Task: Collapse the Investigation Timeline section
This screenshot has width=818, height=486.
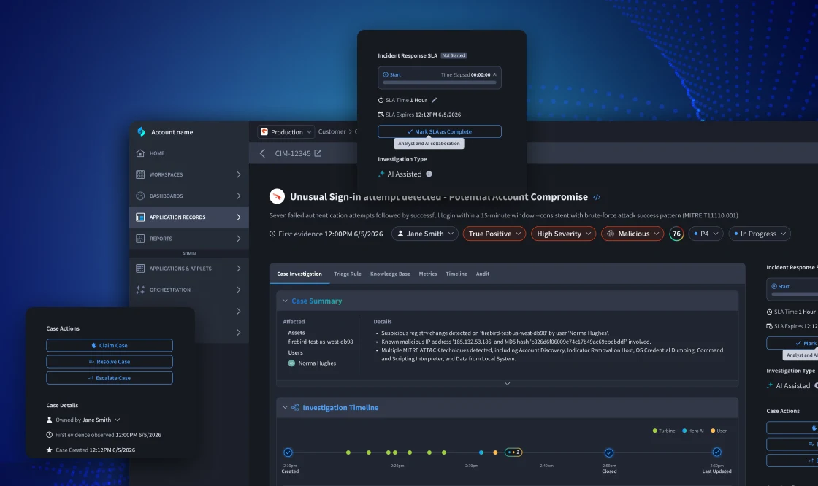Action: (x=286, y=408)
